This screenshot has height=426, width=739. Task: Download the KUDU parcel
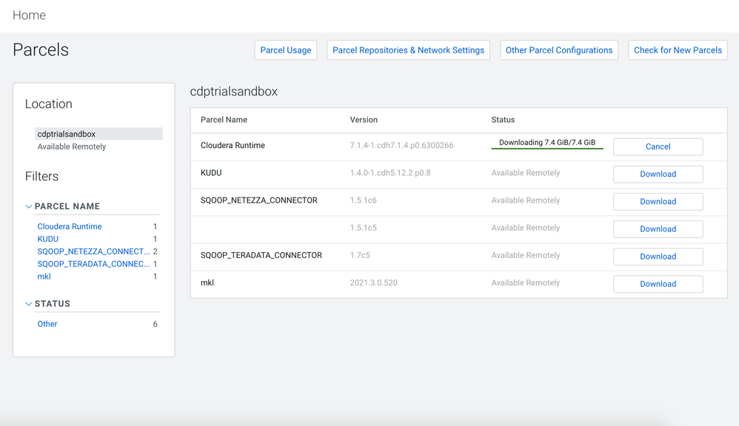tap(658, 174)
